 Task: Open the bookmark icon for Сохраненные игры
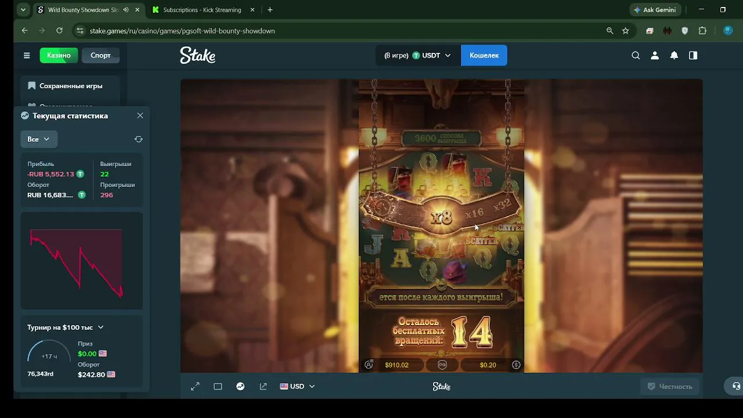click(x=32, y=86)
